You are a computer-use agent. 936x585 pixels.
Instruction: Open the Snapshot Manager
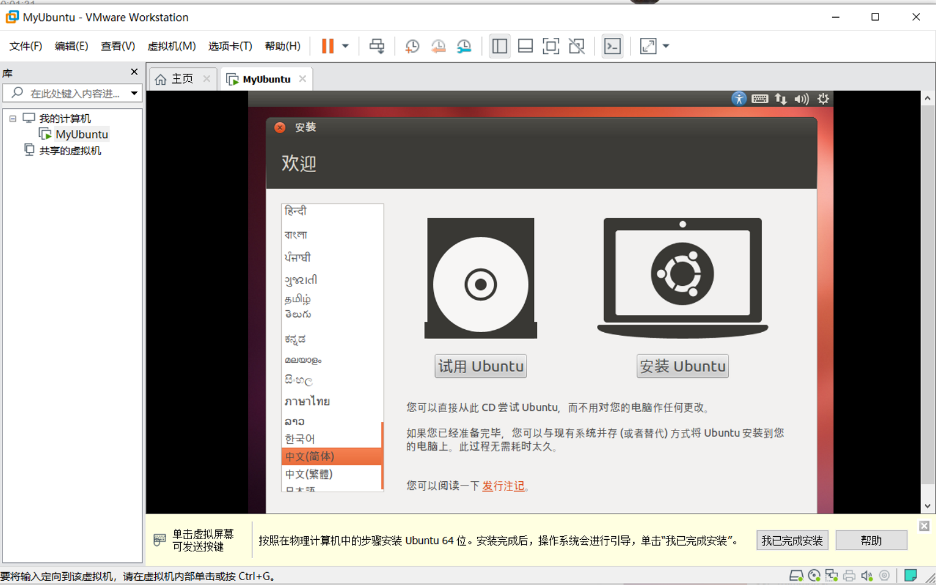463,46
